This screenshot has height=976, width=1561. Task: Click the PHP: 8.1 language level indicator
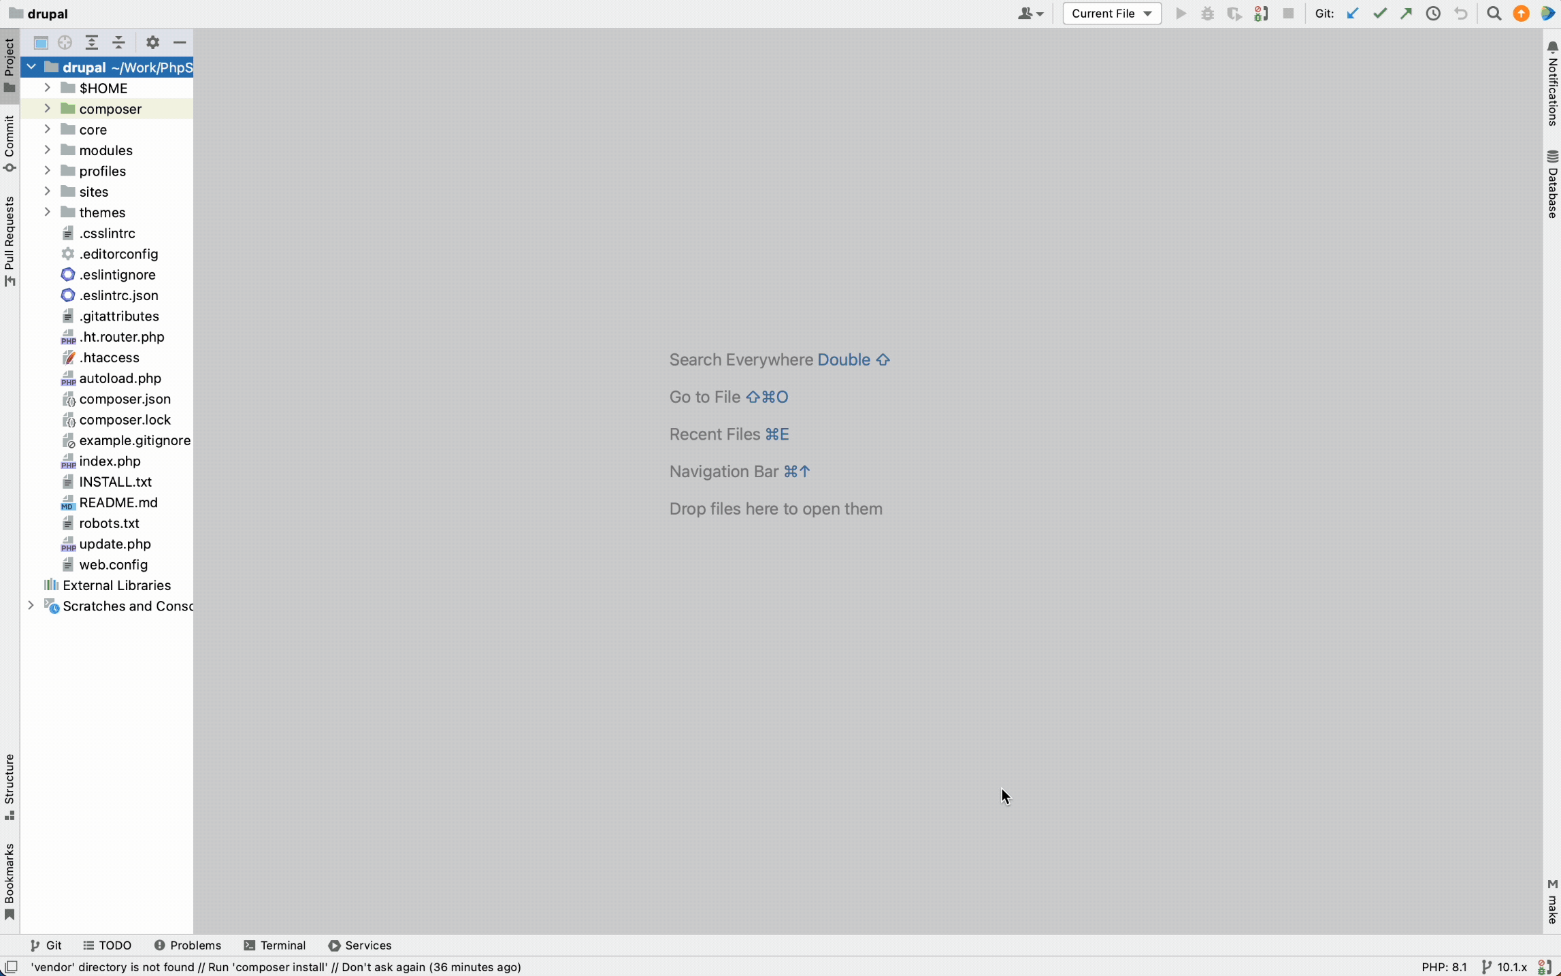coord(1443,967)
